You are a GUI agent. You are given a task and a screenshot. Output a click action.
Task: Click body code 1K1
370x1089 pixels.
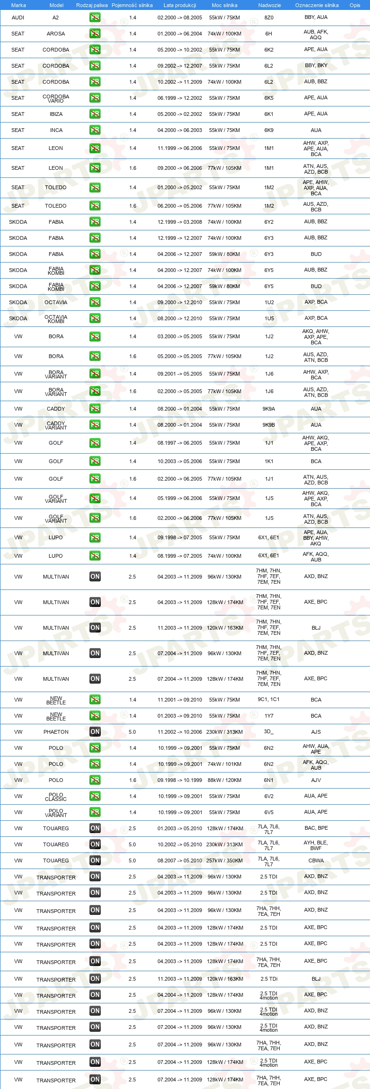[x=269, y=461]
